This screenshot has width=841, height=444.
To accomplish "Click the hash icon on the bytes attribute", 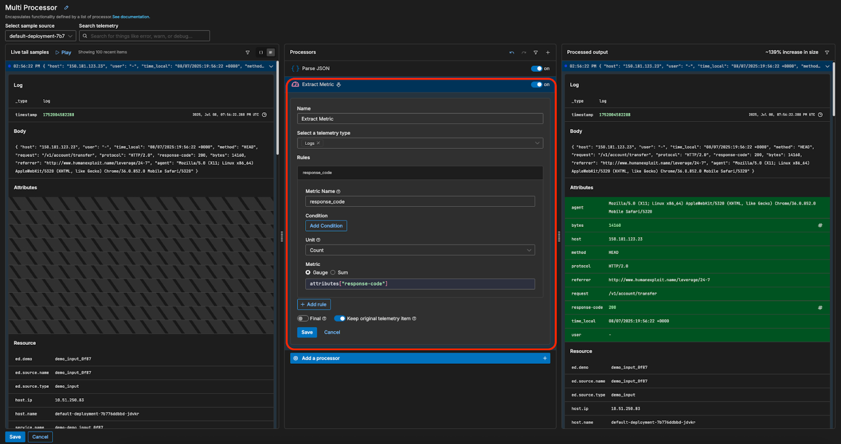I will [x=820, y=226].
